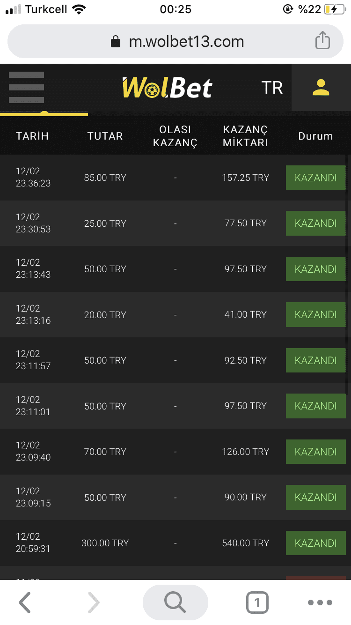351x625 pixels.
Task: Open the user account profile icon
Action: [321, 88]
